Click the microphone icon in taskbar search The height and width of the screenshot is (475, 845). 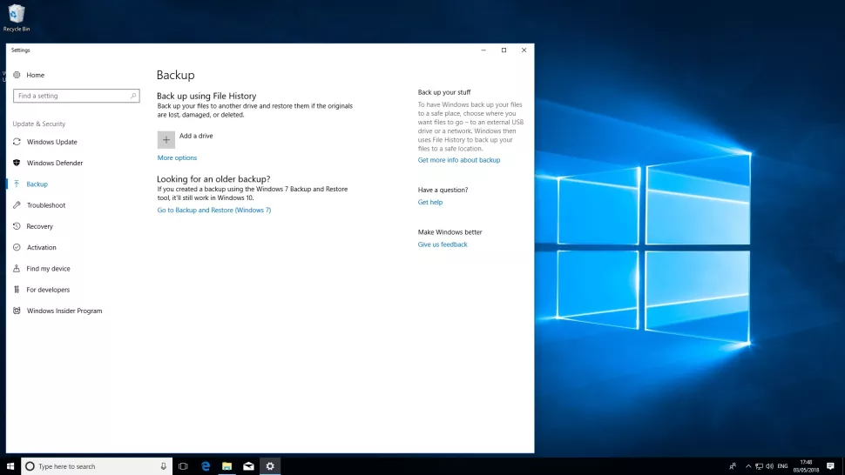[x=163, y=466]
